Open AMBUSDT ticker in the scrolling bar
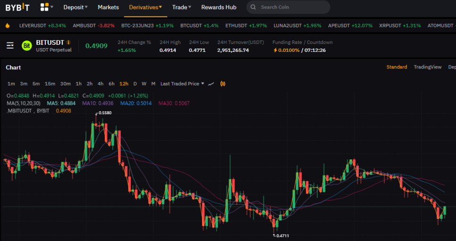The width and height of the screenshot is (456, 241). click(93, 25)
